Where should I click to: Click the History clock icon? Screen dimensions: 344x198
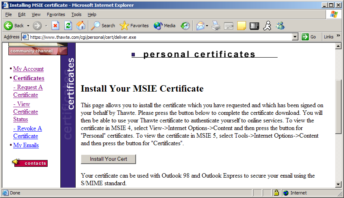click(185, 26)
